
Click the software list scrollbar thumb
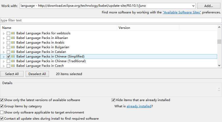coord(219,42)
